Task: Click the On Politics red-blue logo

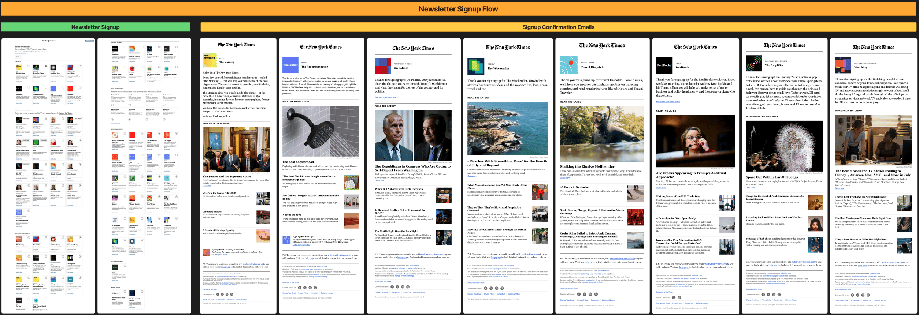Action: [383, 66]
